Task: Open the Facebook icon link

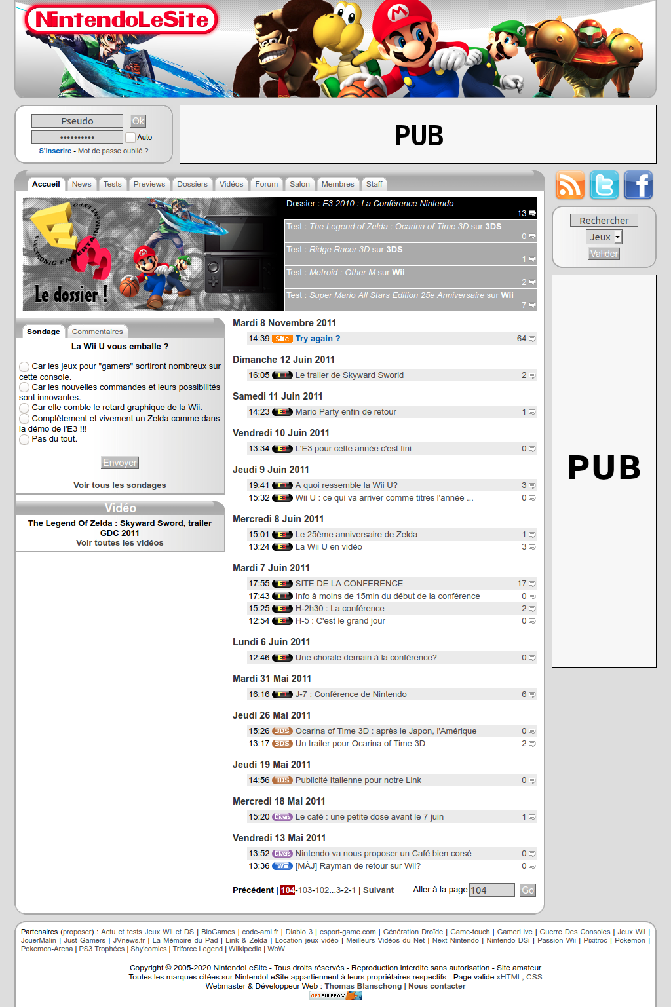Action: pyautogui.click(x=638, y=185)
